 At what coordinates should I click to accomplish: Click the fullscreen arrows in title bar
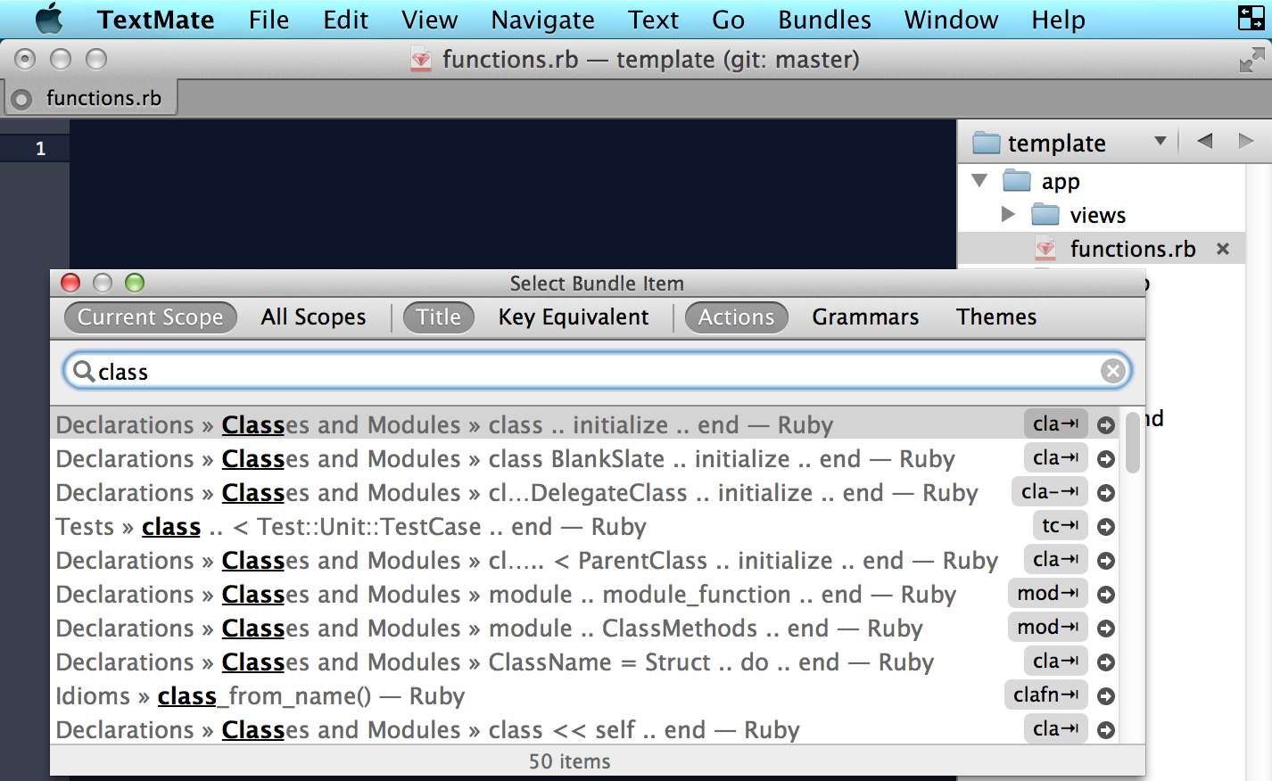1251,60
